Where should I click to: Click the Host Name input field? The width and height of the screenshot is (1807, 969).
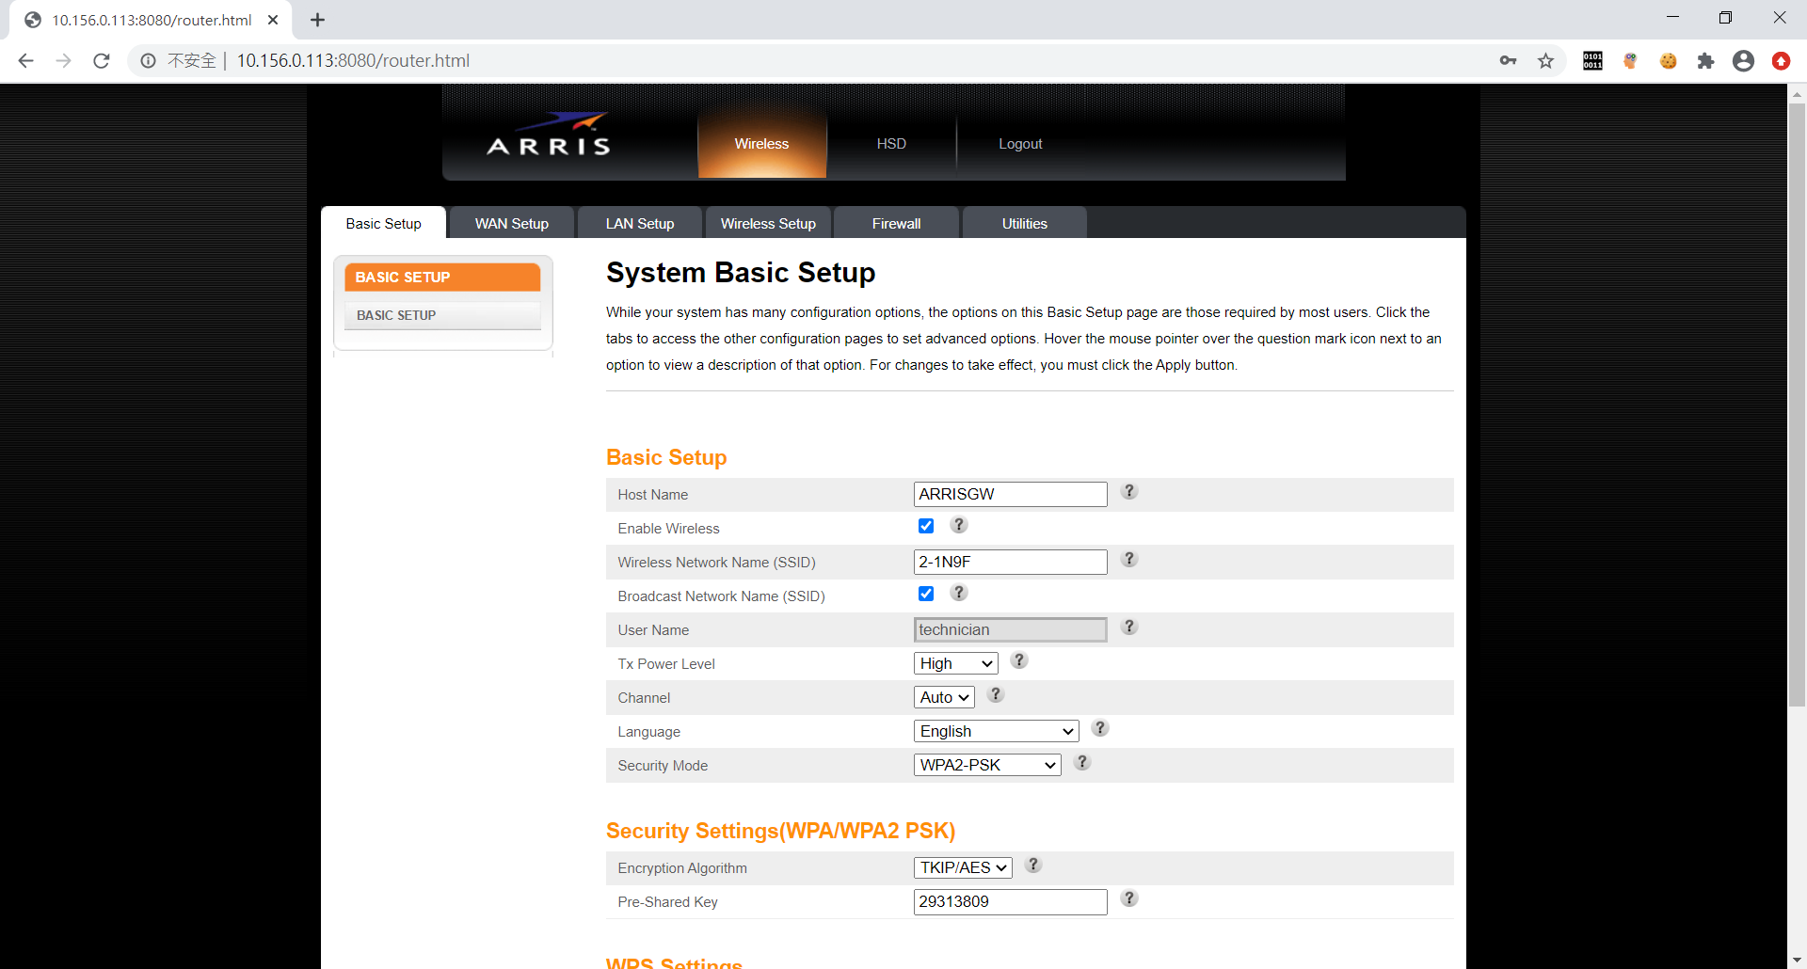[x=1010, y=494]
